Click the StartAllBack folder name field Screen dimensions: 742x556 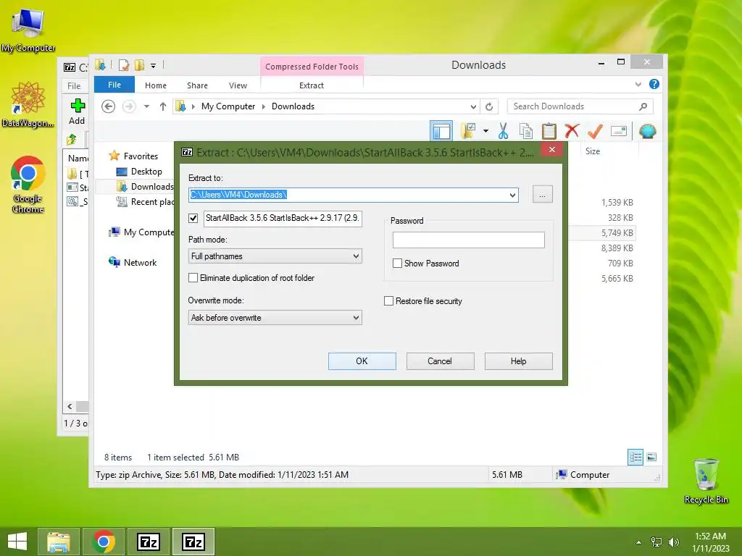(x=283, y=219)
